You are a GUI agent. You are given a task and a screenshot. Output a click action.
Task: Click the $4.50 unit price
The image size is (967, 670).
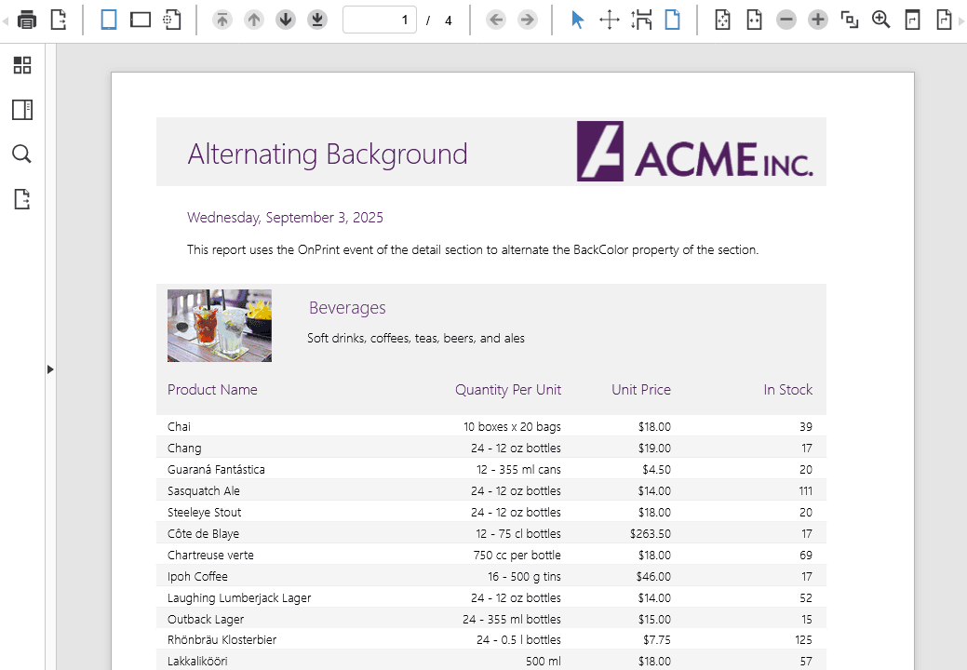pyautogui.click(x=657, y=470)
